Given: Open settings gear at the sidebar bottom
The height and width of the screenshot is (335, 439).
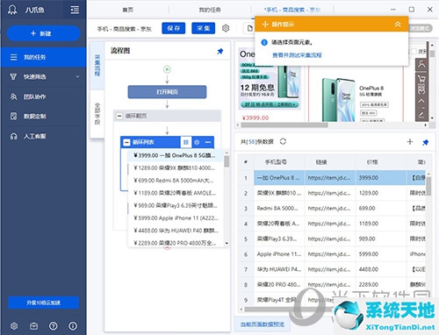Looking at the screenshot, I should tap(14, 325).
